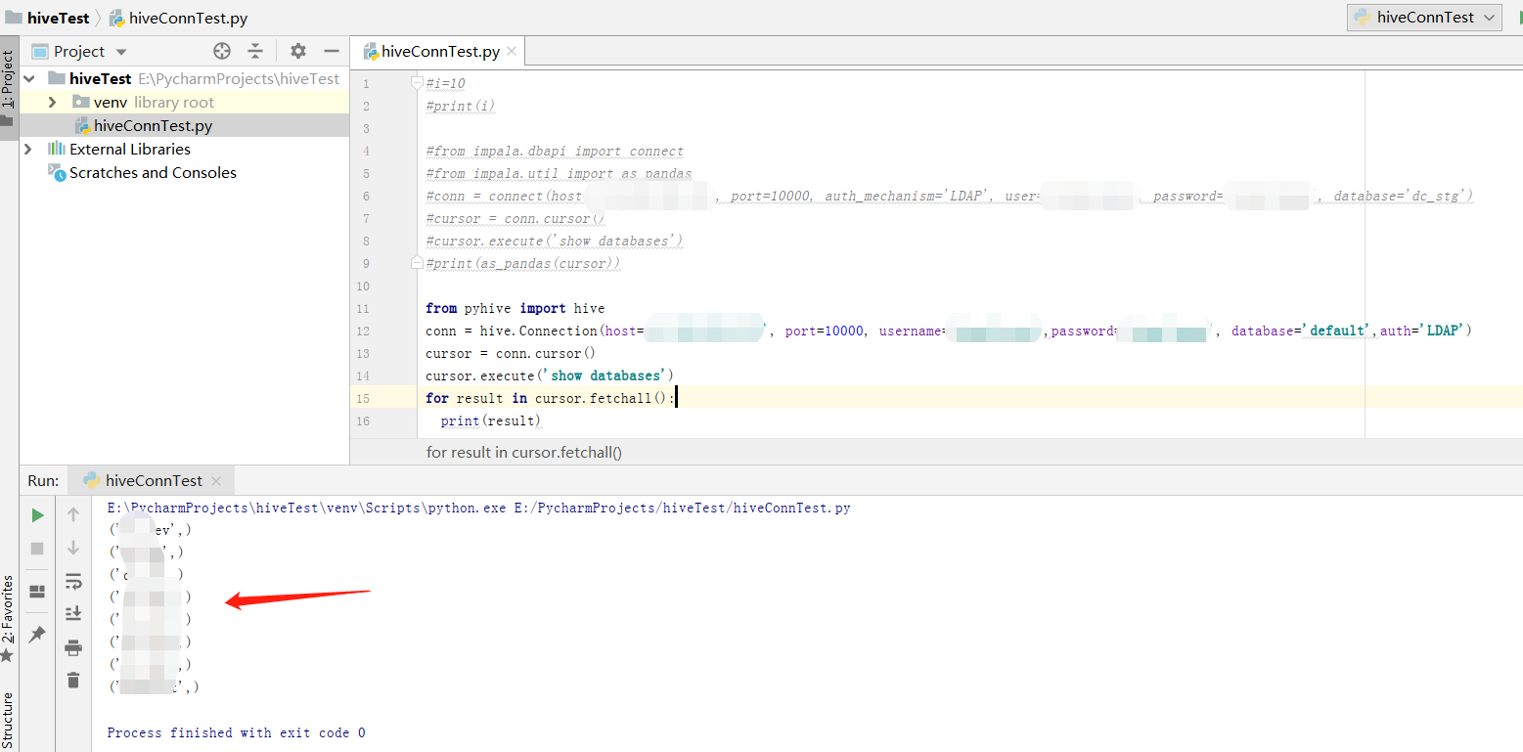Open the Project view dropdown
The width and height of the screenshot is (1523, 752).
[x=119, y=50]
